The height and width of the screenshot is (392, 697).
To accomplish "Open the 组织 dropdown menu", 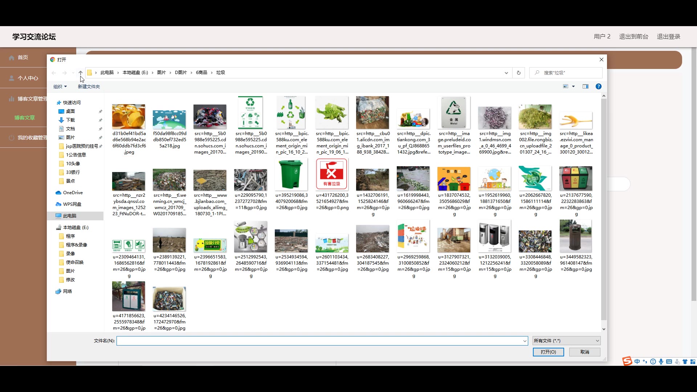I will tap(60, 86).
